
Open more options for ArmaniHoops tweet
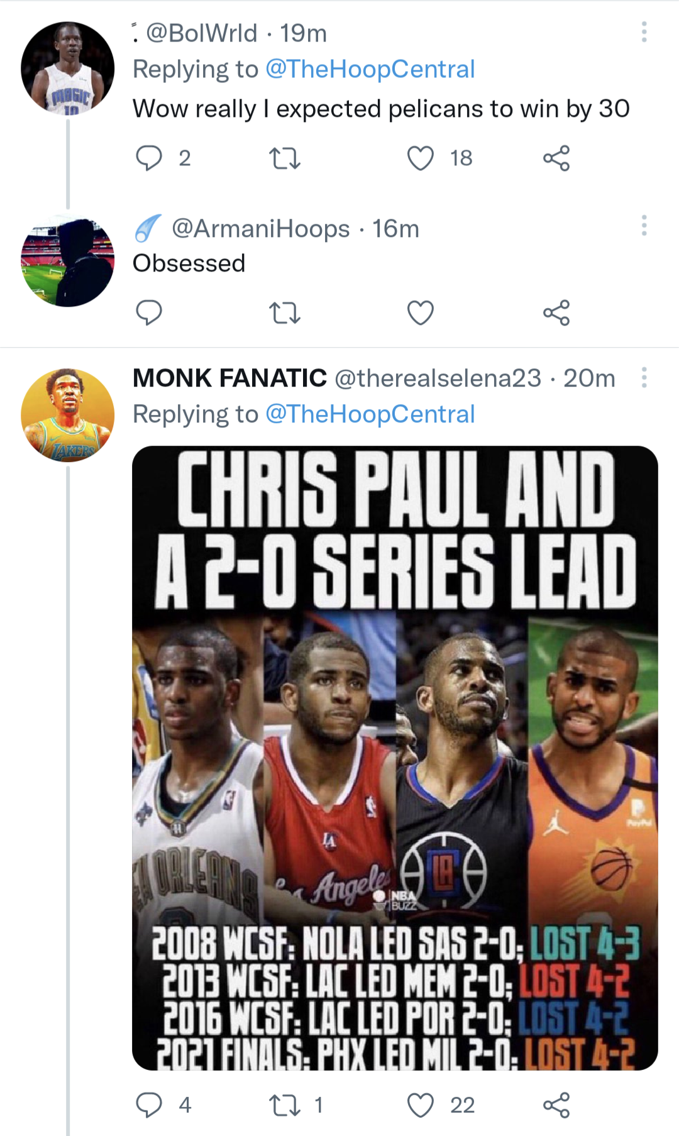click(x=644, y=226)
